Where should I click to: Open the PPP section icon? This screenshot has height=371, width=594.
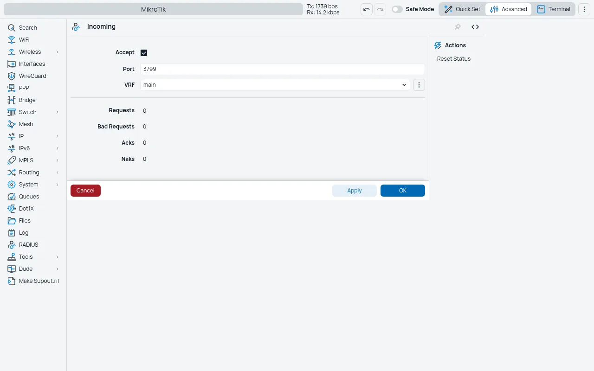[x=12, y=88]
